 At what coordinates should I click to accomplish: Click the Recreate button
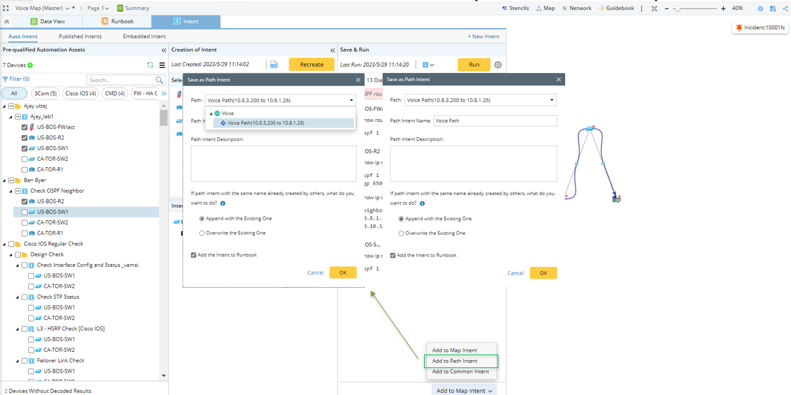[x=311, y=65]
